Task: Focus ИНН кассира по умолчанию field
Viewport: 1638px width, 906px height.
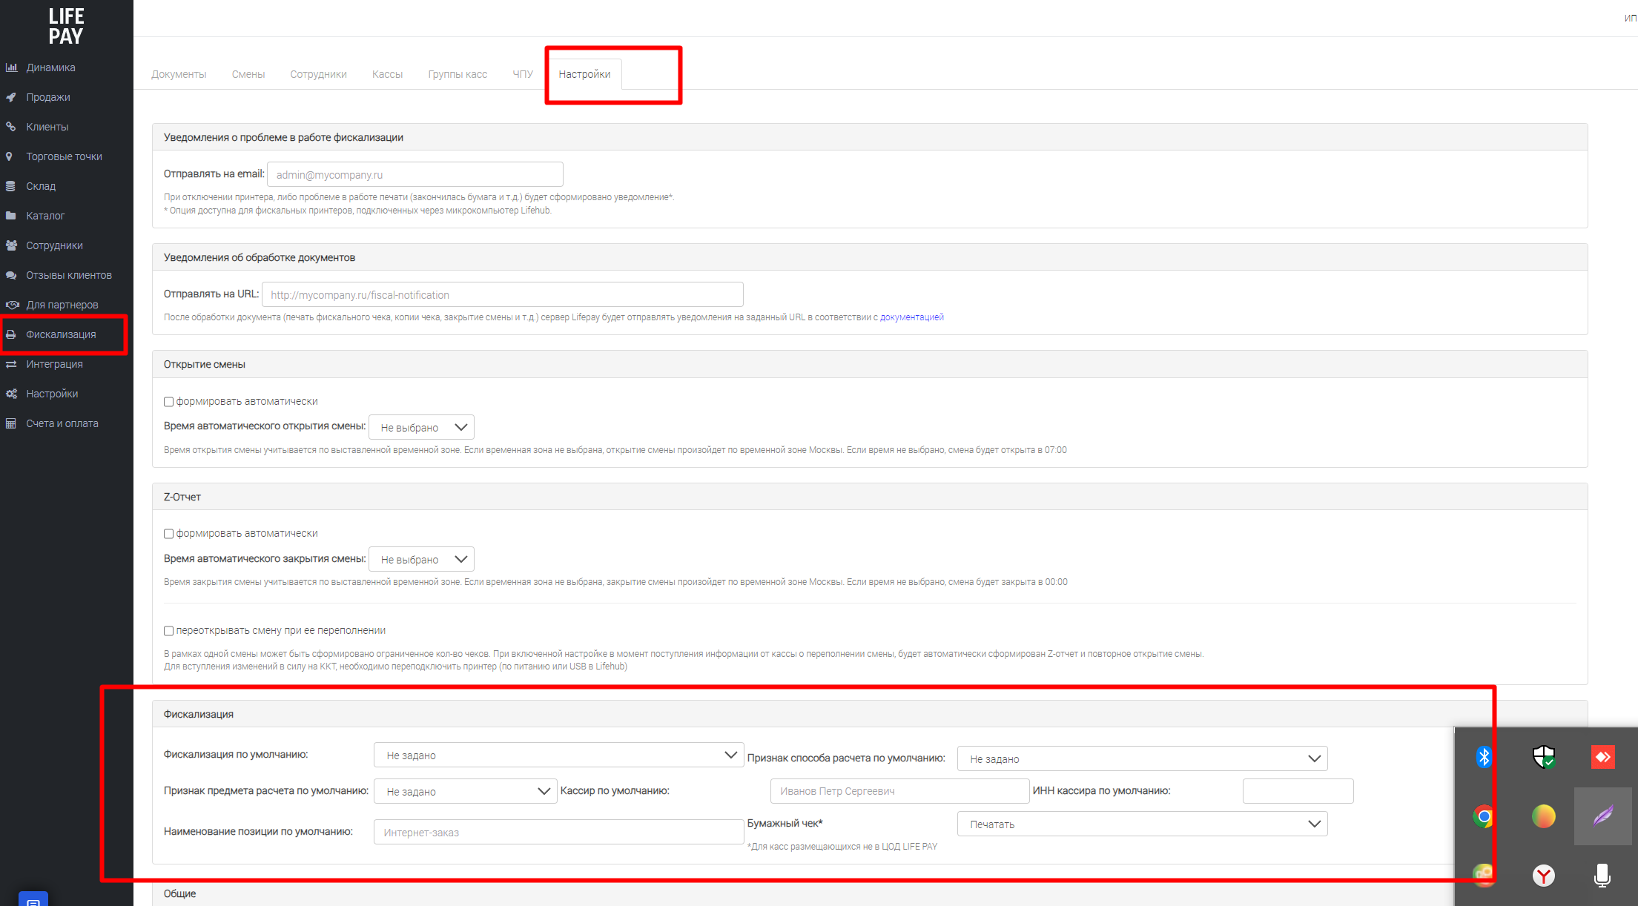Action: click(x=1298, y=791)
